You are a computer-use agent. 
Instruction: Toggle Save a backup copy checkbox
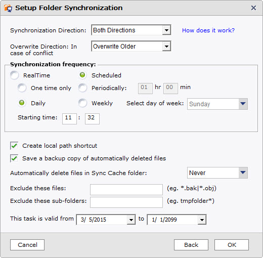(14, 158)
